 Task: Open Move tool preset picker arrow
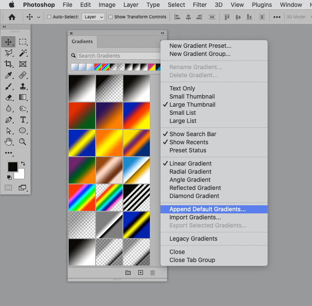(x=38, y=17)
